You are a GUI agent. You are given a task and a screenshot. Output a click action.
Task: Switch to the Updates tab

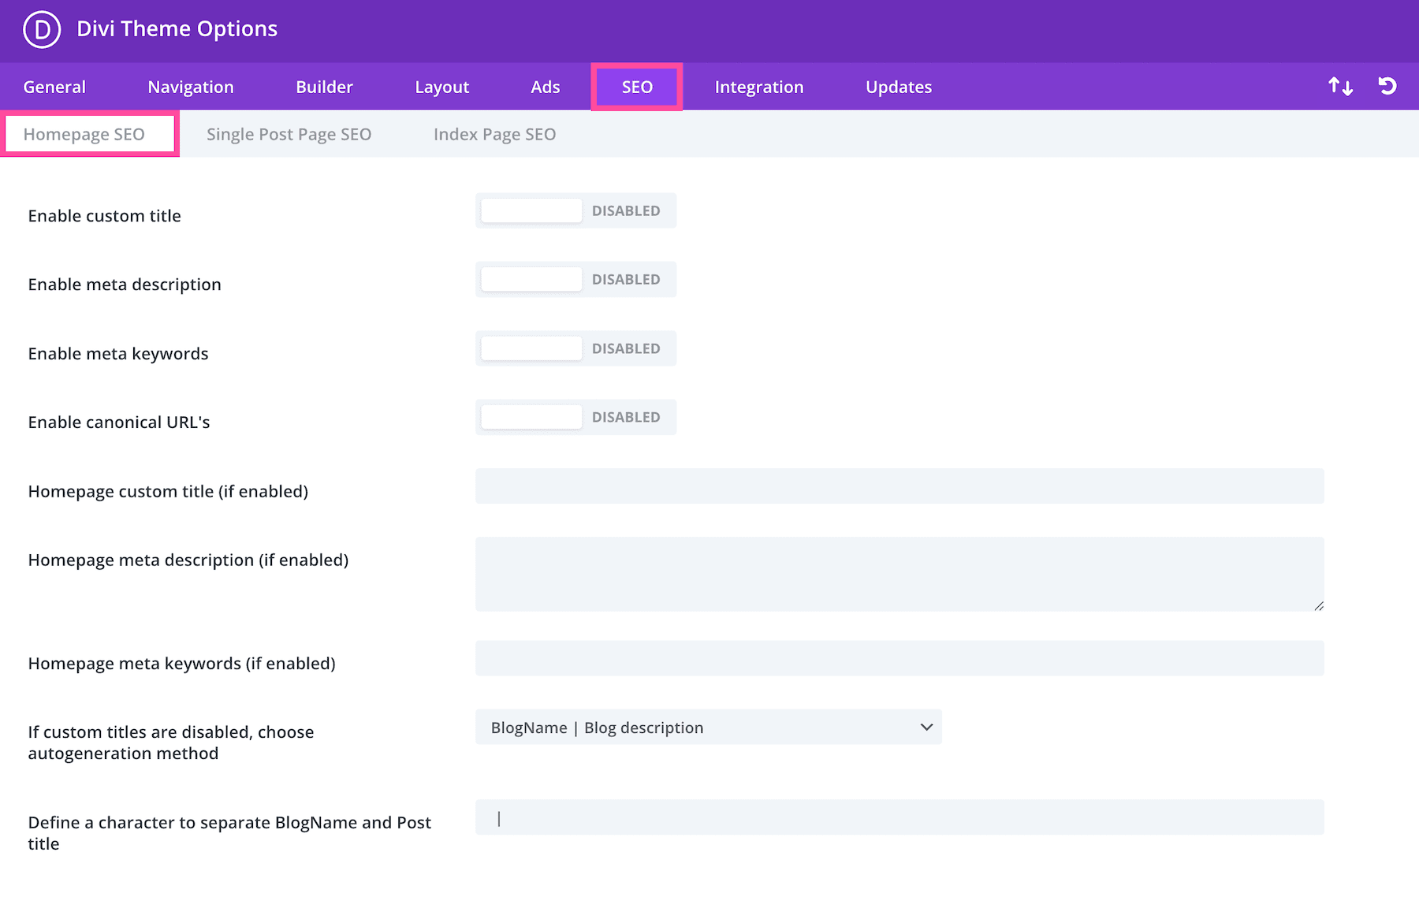pos(898,87)
